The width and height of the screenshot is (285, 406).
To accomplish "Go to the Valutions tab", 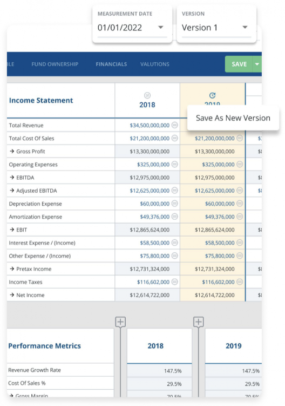I will 154,64.
